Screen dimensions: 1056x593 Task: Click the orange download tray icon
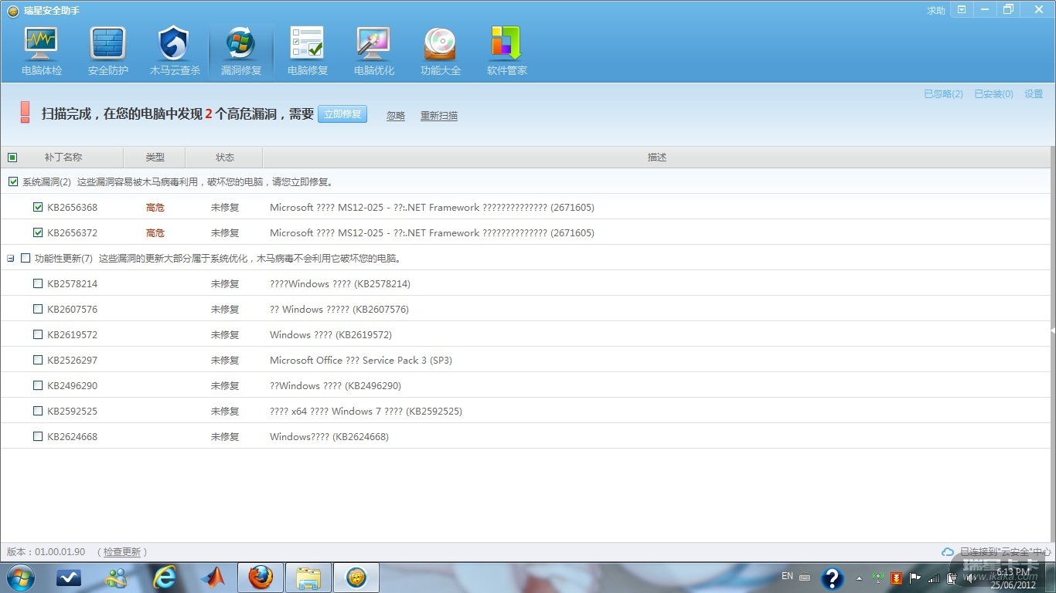pos(897,578)
